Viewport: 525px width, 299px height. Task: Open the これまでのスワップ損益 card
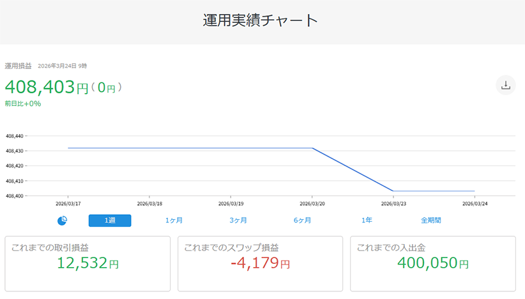click(261, 263)
